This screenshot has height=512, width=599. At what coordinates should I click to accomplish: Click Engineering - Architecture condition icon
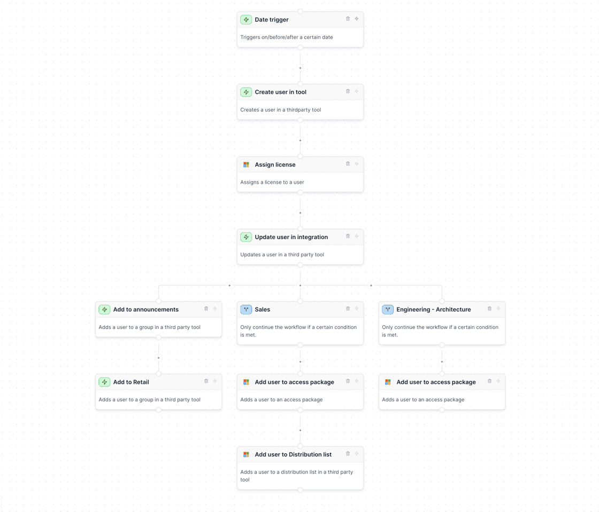[x=388, y=309]
